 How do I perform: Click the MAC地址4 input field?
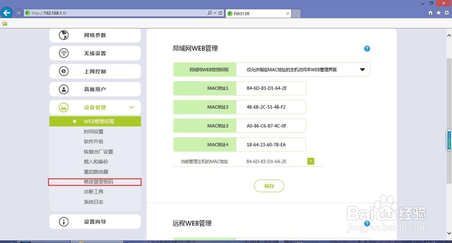(271, 144)
